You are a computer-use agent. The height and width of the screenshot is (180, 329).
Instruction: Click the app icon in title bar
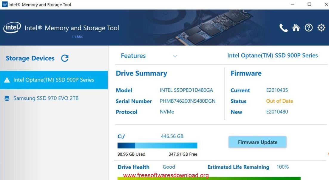pyautogui.click(x=4, y=4)
